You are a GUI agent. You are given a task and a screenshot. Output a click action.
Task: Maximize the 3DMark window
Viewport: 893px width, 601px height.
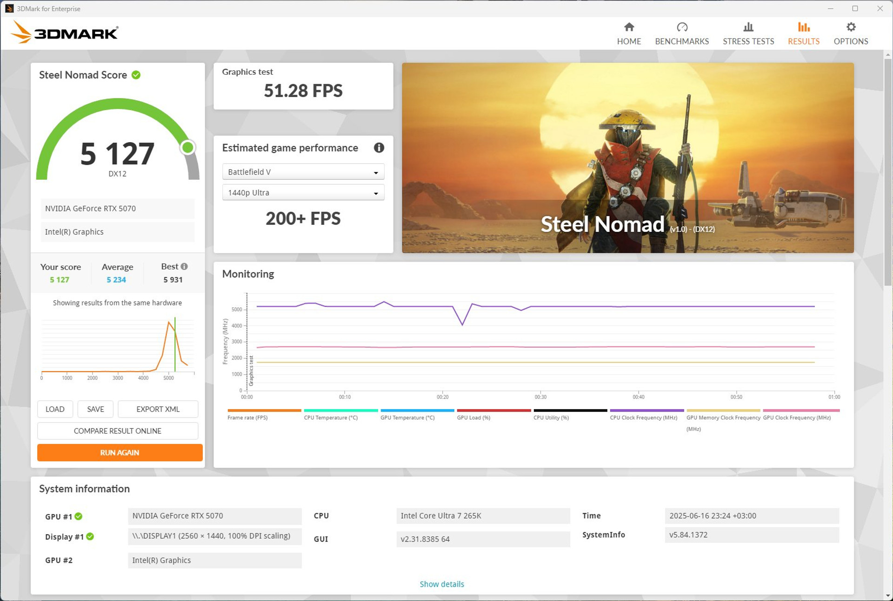pos(855,8)
